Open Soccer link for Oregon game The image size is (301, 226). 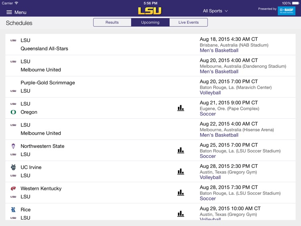[x=208, y=114]
